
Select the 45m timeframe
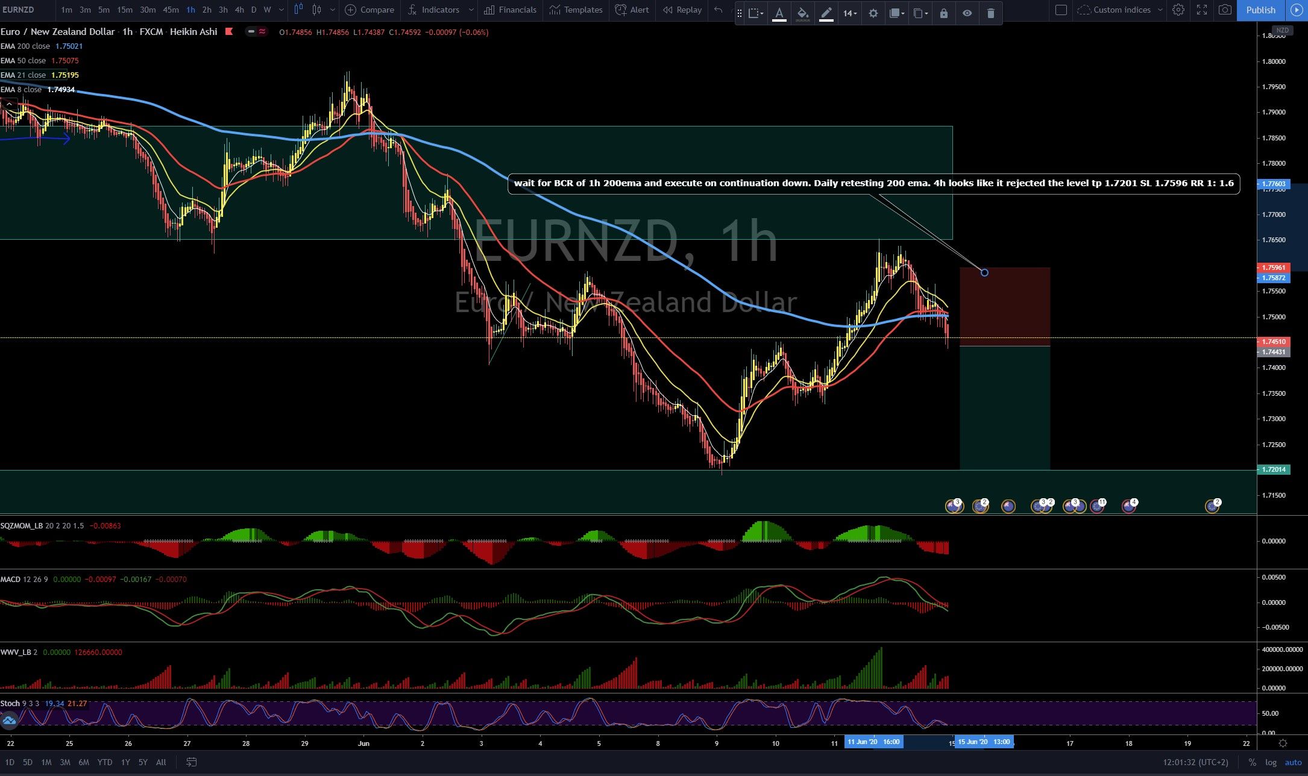[x=171, y=10]
